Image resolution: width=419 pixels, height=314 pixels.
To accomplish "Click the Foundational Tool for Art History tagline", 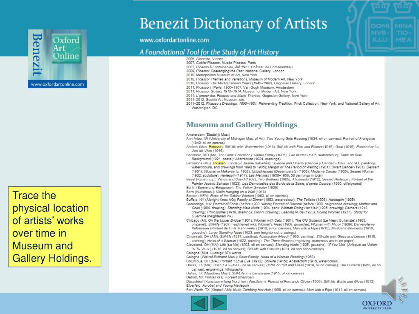I will 209,52.
